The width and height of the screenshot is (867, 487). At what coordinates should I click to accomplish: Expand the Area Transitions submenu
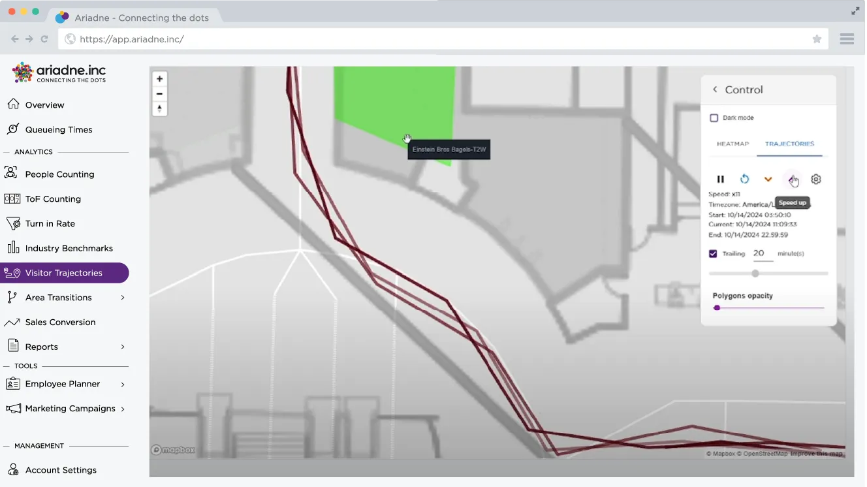[x=123, y=298]
